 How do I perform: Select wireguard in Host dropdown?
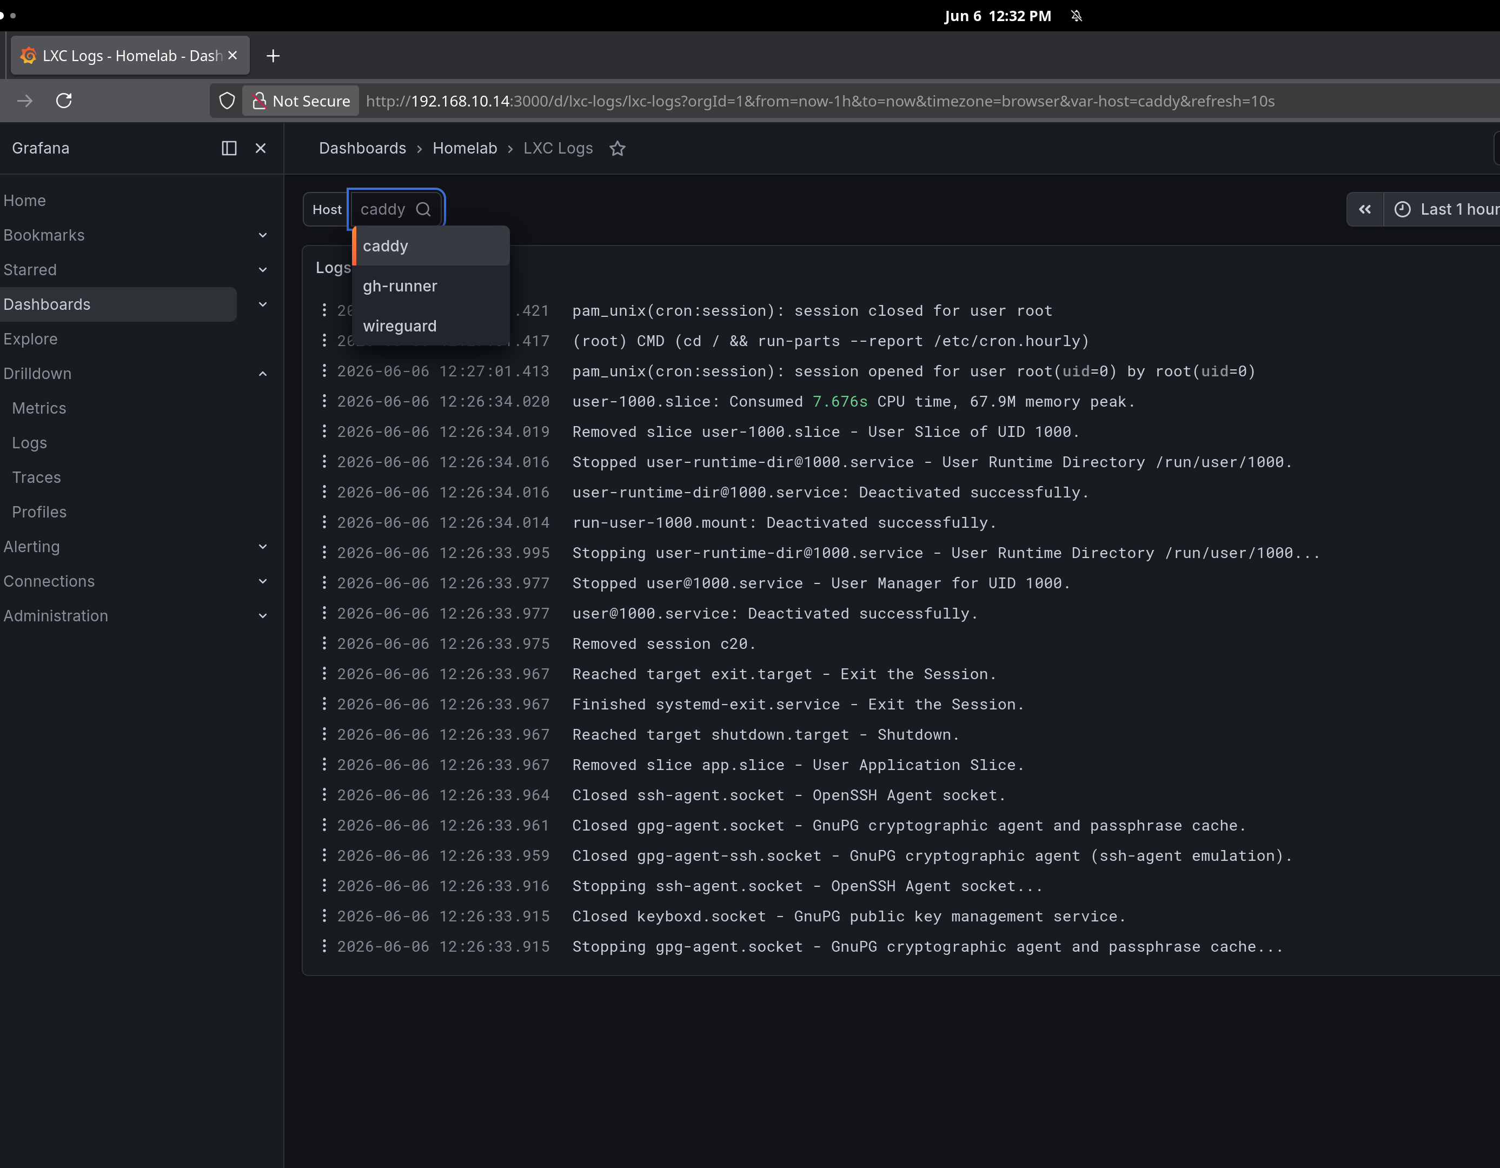coord(430,326)
